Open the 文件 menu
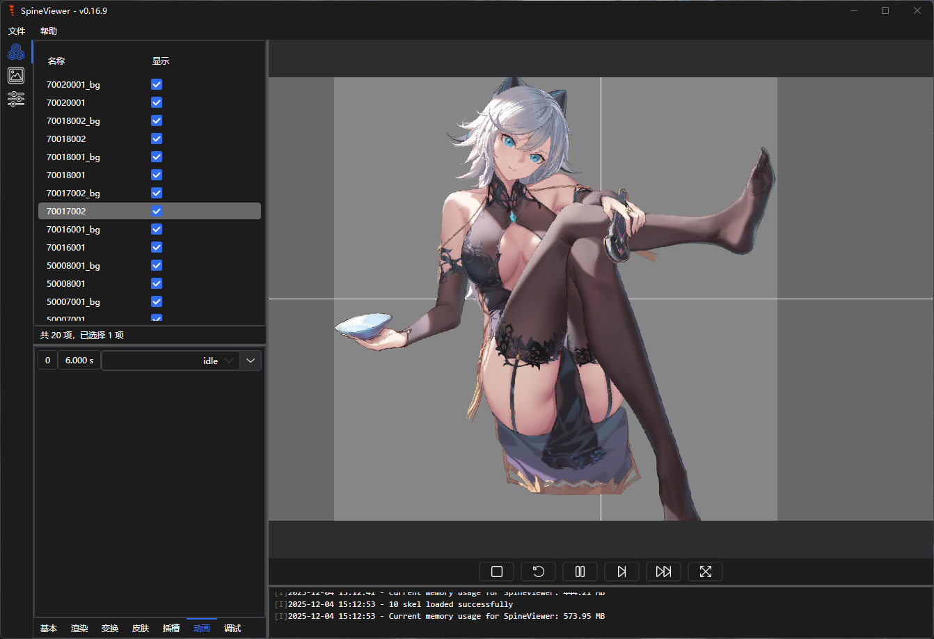 point(17,31)
